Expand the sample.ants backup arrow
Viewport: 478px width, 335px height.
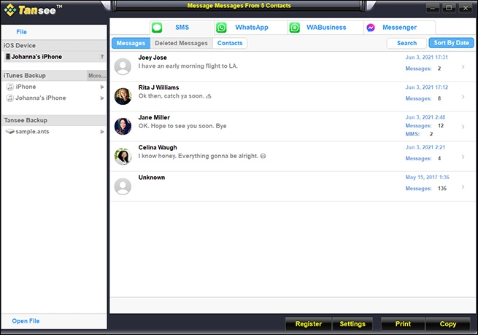[102, 131]
